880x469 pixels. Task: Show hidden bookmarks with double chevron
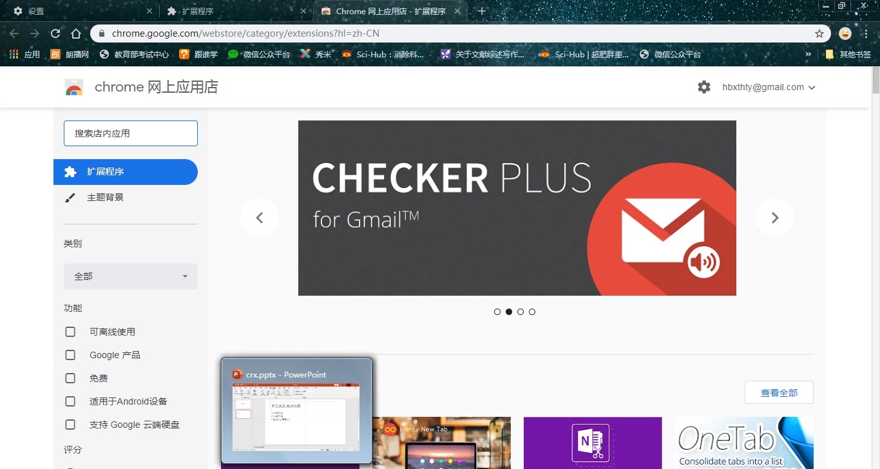808,55
